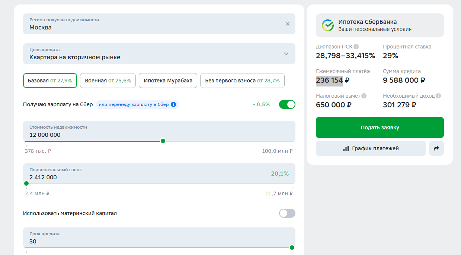Open the Регион покупки недвижимости field
This screenshot has height=255, width=461.
[159, 24]
